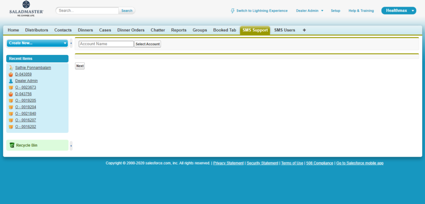Open the Cases tab
Image resolution: width=425 pixels, height=204 pixels.
pyautogui.click(x=105, y=30)
